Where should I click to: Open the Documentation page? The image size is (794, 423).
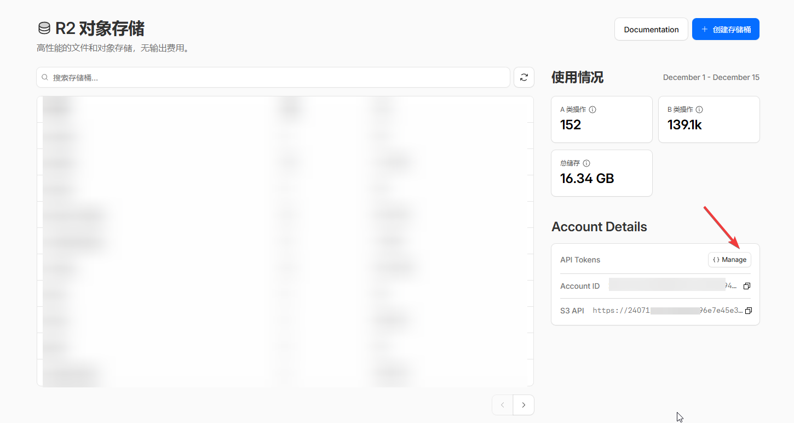pos(651,30)
